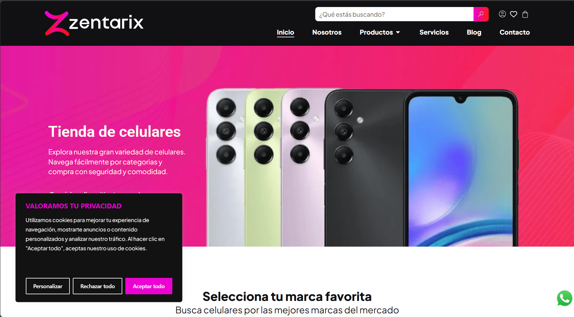Screen dimensions: 574x317
Task: Click the magnifier search button
Action: tap(481, 14)
